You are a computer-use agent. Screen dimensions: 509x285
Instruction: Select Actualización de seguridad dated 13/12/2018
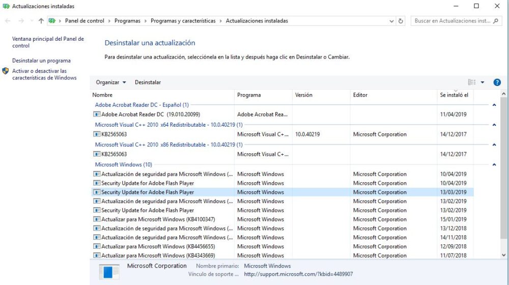pyautogui.click(x=282, y=229)
